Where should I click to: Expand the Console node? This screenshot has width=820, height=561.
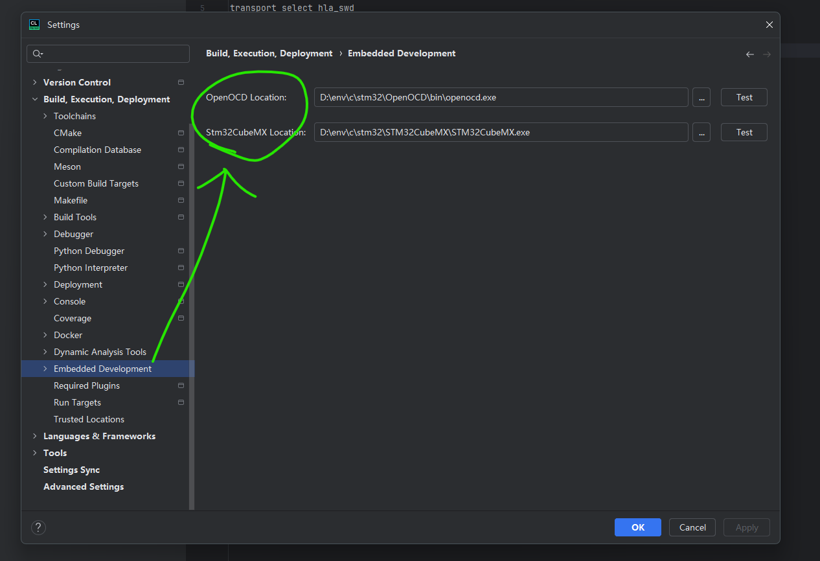coord(45,301)
